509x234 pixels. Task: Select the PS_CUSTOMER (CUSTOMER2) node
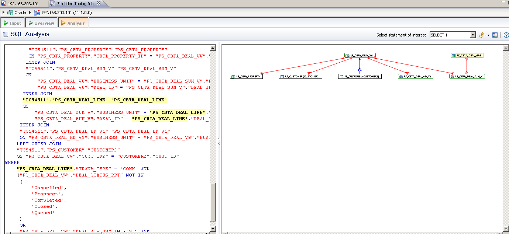coord(360,76)
